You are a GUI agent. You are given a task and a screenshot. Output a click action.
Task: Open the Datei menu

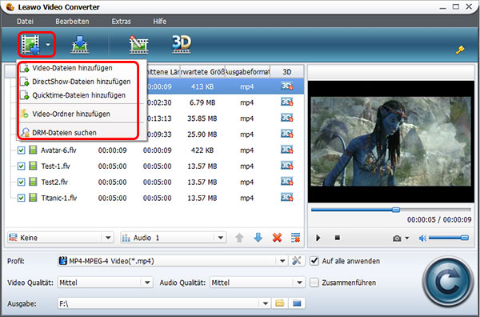(x=25, y=22)
